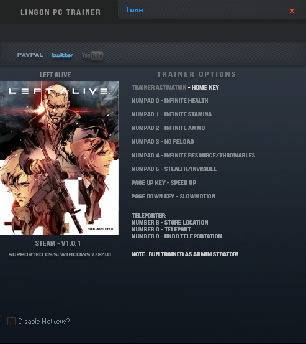Select Numpad 0 - Infinite Health option

pos(170,101)
